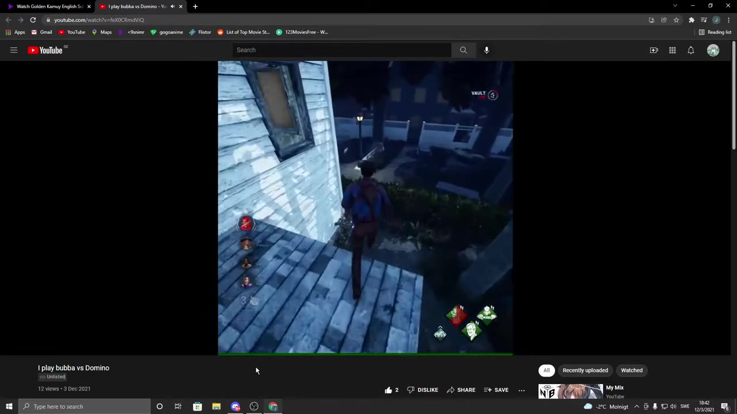This screenshot has width=737, height=414.
Task: Select the Recently uploaded filter chip
Action: (585, 370)
